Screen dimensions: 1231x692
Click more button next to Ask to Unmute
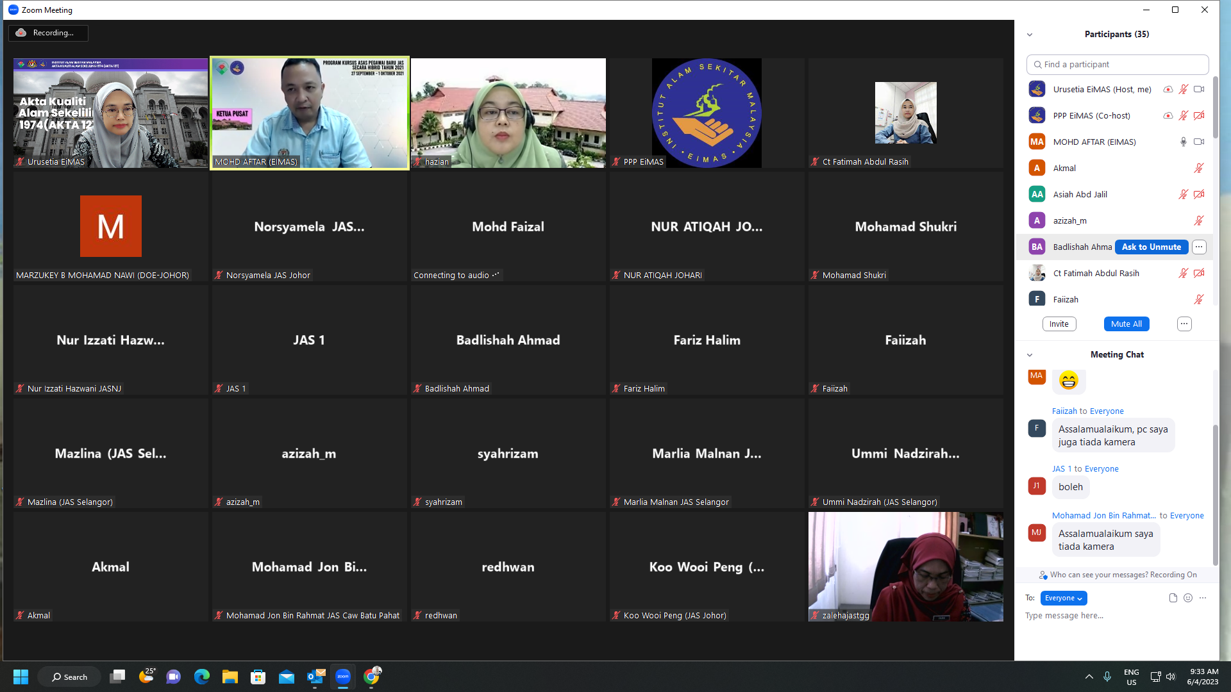[1198, 247]
